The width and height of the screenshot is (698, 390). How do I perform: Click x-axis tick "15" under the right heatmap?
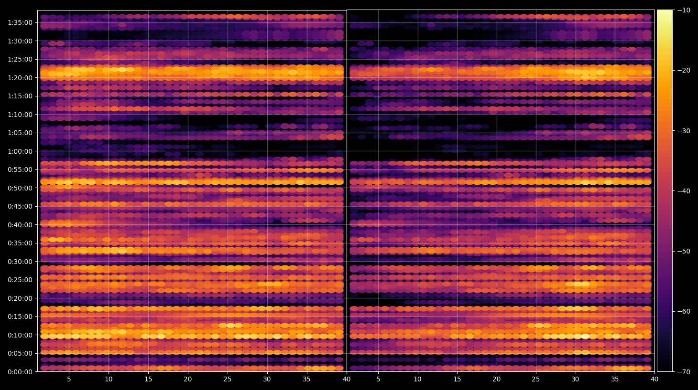click(457, 379)
